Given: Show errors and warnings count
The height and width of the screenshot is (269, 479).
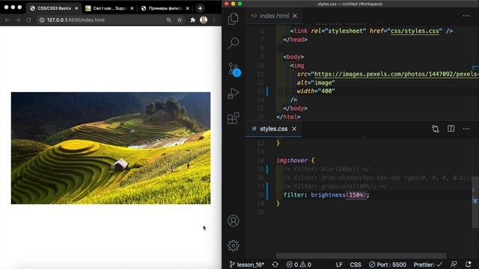Looking at the screenshot, I should coord(299,265).
